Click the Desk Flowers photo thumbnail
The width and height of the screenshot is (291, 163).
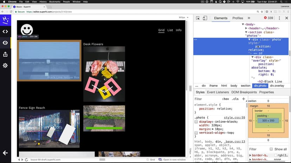click(104, 74)
